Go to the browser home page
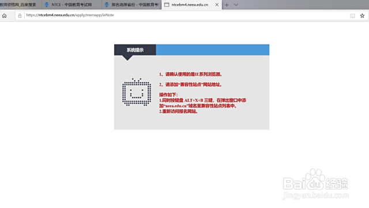369x208 pixels. (x=4, y=16)
